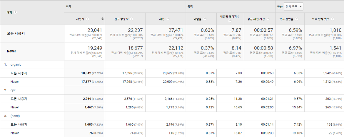
Task: Click cpc all-users value 2,769
Action: tap(87, 99)
